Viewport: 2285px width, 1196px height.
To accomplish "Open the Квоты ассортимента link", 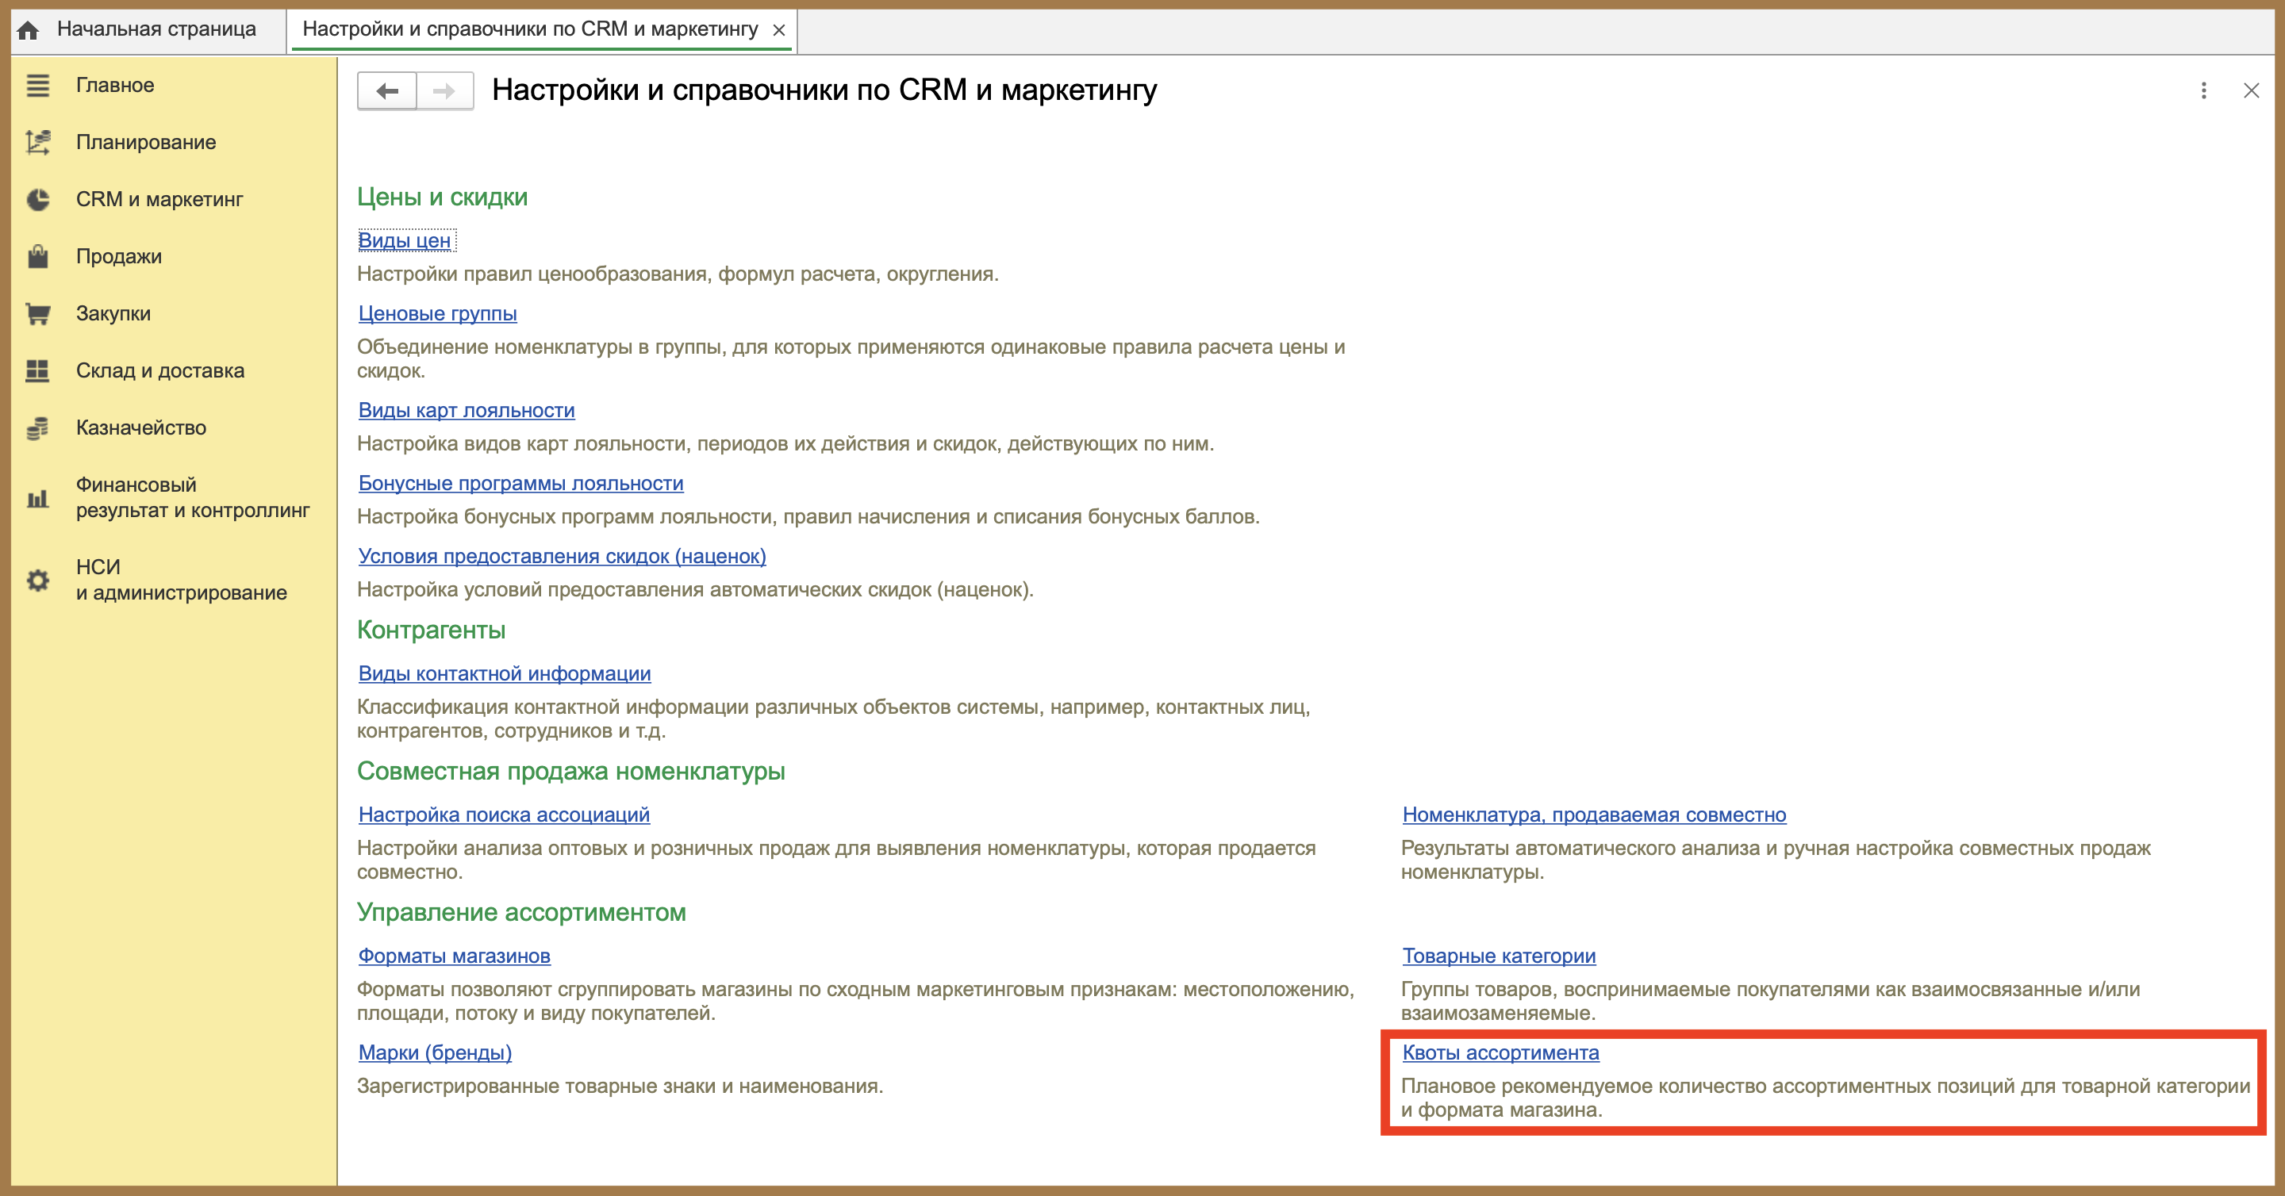I will (1501, 1052).
